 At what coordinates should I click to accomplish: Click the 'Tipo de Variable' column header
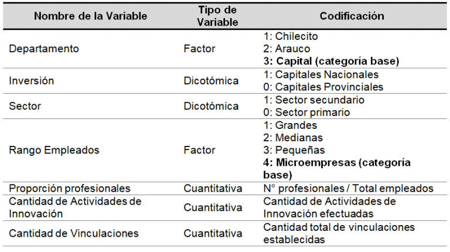click(x=217, y=16)
